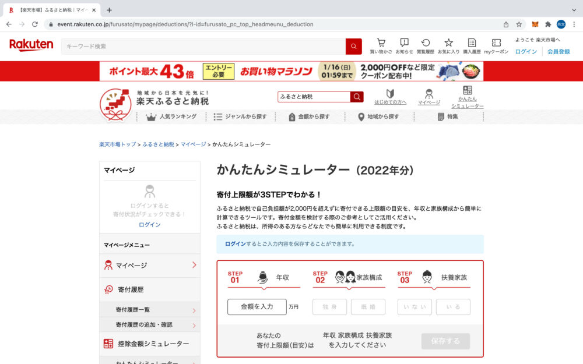This screenshot has width=583, height=364.
Task: Open the tab search dropdown chevron
Action: pyautogui.click(x=574, y=10)
